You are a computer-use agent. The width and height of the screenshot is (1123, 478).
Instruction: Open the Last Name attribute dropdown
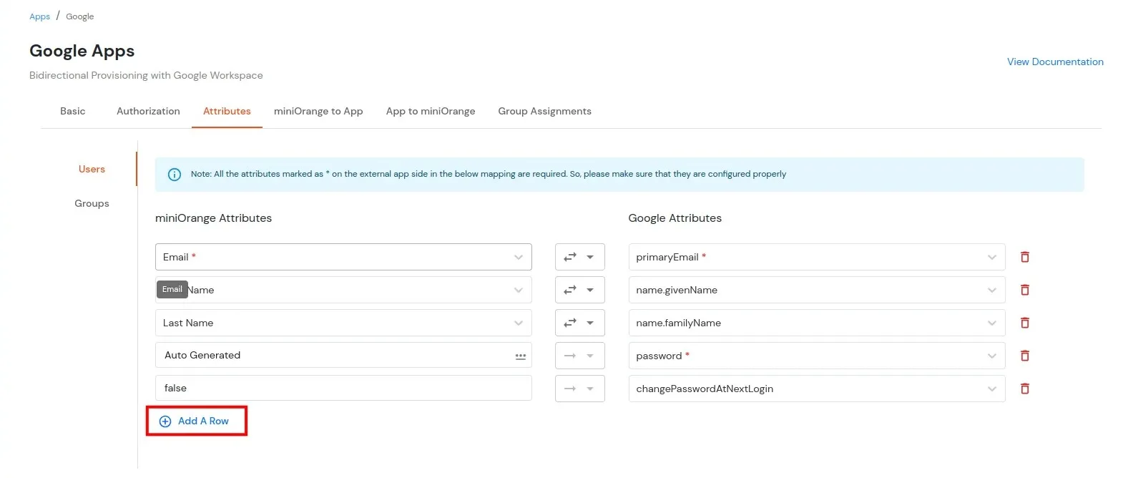(x=343, y=323)
